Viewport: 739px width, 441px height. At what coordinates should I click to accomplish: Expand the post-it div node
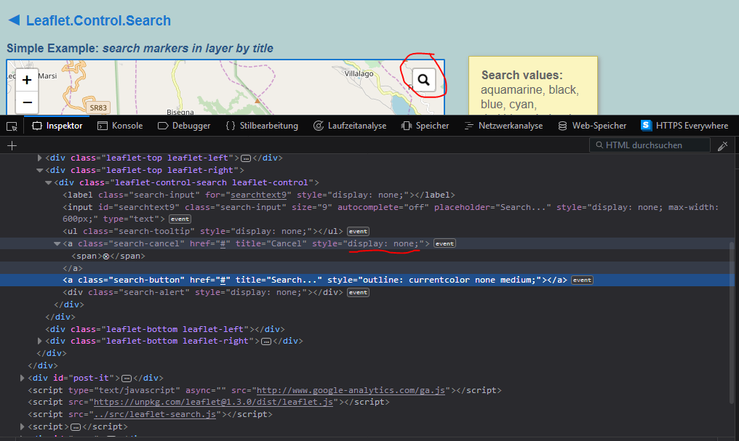(22, 378)
